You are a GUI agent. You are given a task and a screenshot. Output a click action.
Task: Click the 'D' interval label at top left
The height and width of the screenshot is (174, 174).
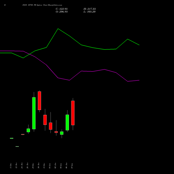[x=5, y=5]
